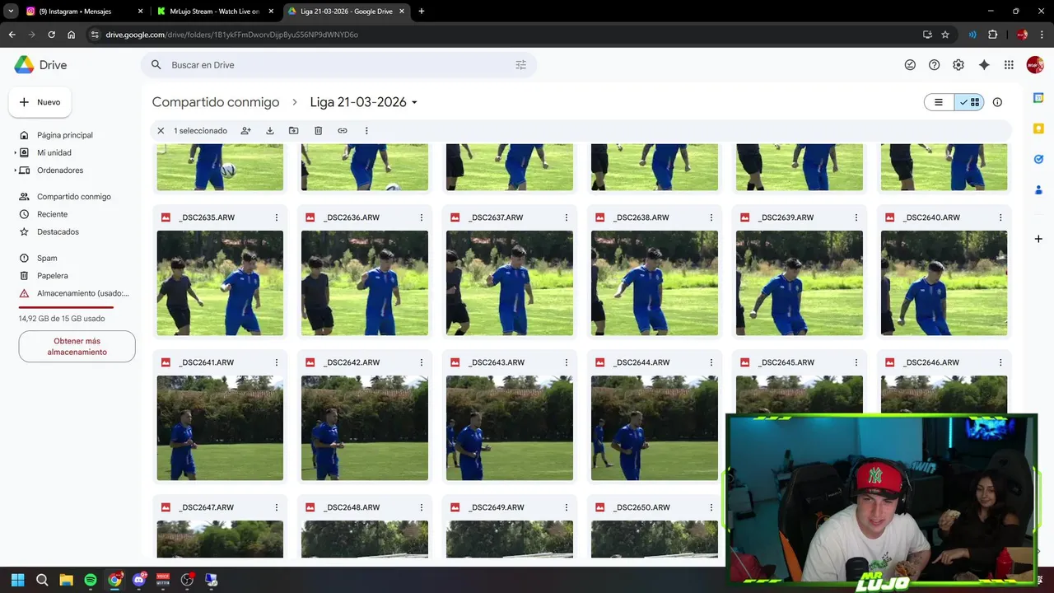
Task: Switch to list layout view
Action: click(939, 102)
